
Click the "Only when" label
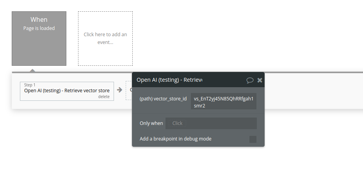pyautogui.click(x=151, y=123)
